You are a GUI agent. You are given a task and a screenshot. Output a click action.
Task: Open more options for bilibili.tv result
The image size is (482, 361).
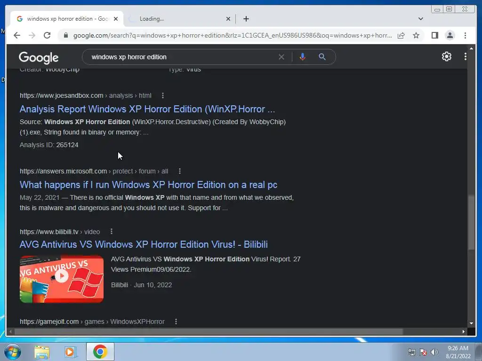(111, 231)
